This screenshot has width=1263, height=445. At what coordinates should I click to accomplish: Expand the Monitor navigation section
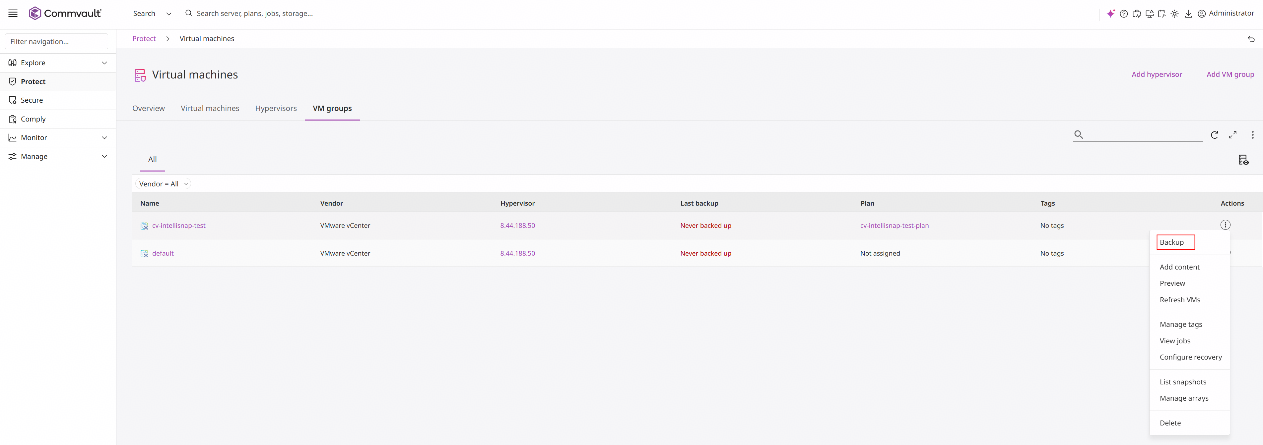tap(104, 137)
